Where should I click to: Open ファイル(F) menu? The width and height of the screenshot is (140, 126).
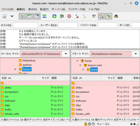tap(8, 9)
